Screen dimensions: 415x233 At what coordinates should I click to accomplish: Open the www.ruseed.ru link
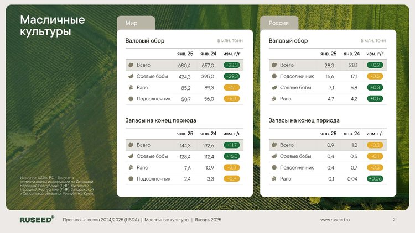[x=335, y=220]
